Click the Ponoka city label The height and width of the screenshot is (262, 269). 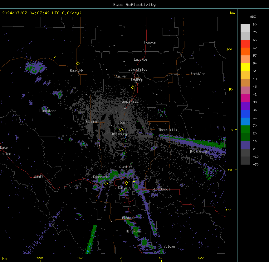click(150, 42)
